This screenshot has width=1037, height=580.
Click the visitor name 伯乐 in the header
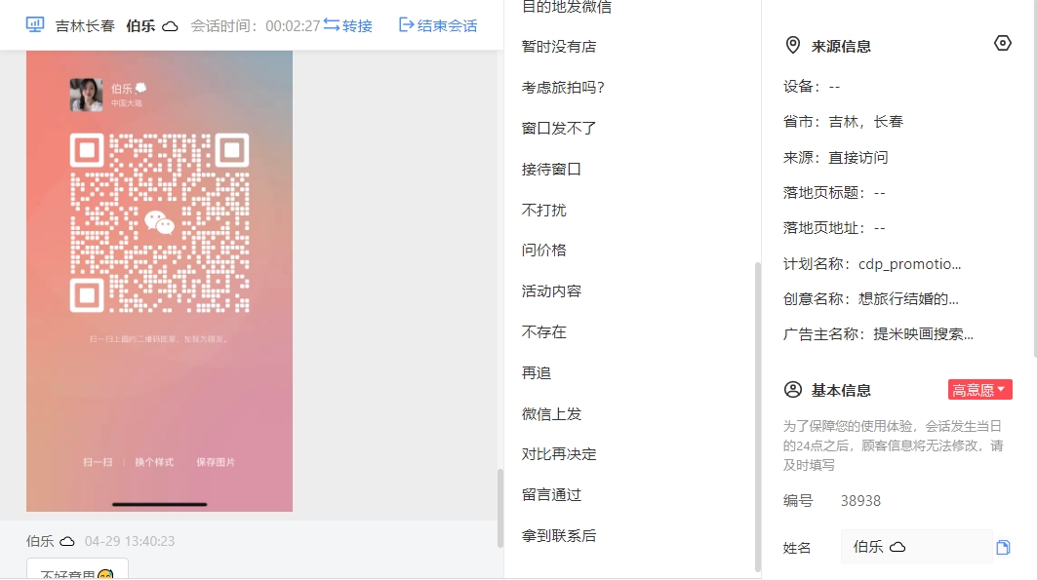tap(140, 26)
